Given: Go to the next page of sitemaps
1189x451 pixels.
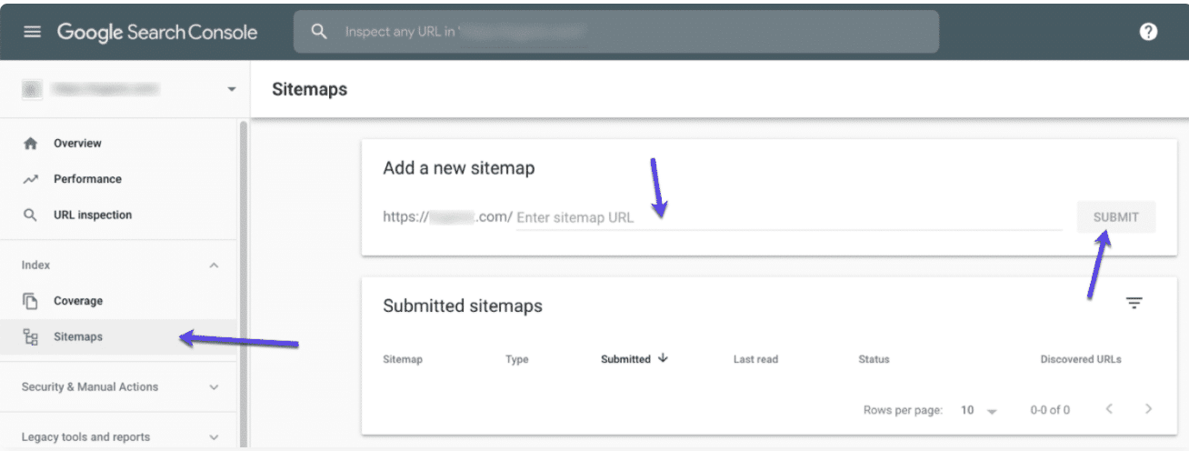Looking at the screenshot, I should (x=1149, y=409).
